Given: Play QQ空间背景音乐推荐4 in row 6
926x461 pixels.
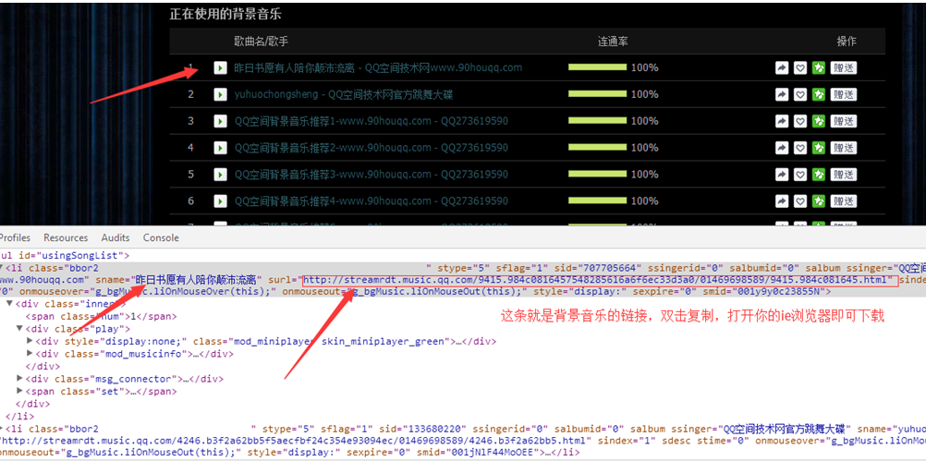Looking at the screenshot, I should tap(220, 201).
